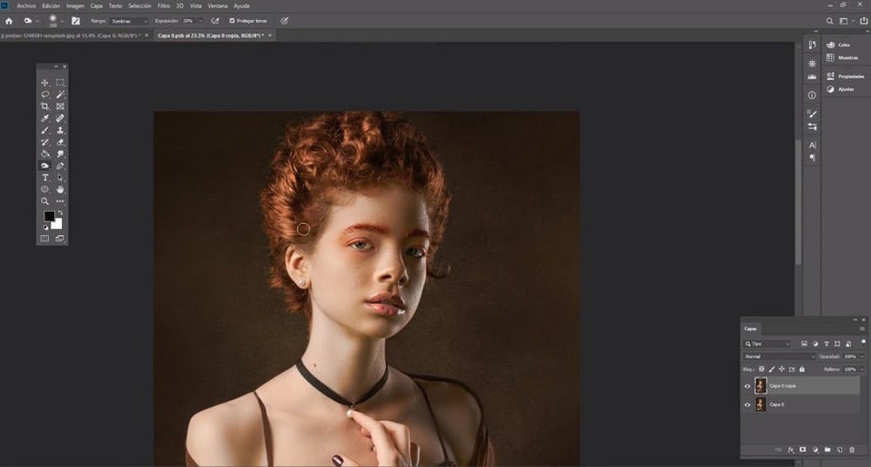The height and width of the screenshot is (467, 871).
Task: Select the Hand tool
Action: [x=60, y=190]
